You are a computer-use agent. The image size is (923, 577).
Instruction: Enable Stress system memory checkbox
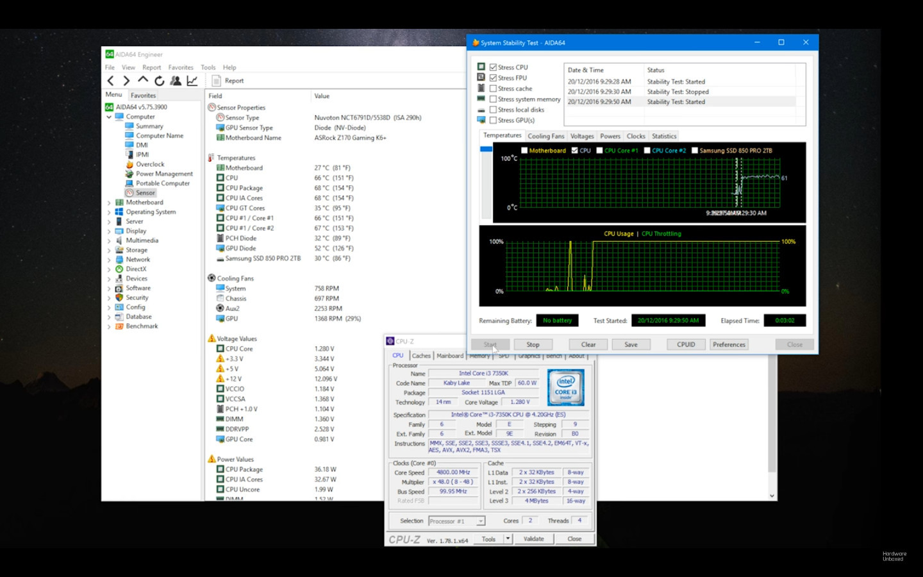493,99
